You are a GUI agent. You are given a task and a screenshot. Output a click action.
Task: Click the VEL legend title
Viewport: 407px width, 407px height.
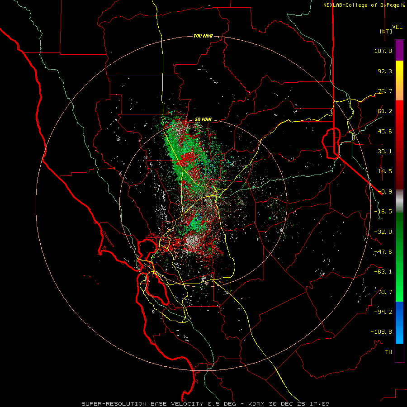(x=397, y=27)
